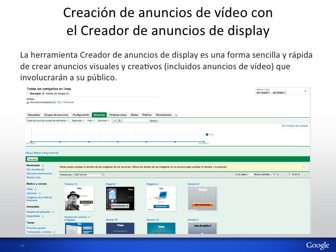
Task: Open the Expandibles link
Action: tap(33, 216)
